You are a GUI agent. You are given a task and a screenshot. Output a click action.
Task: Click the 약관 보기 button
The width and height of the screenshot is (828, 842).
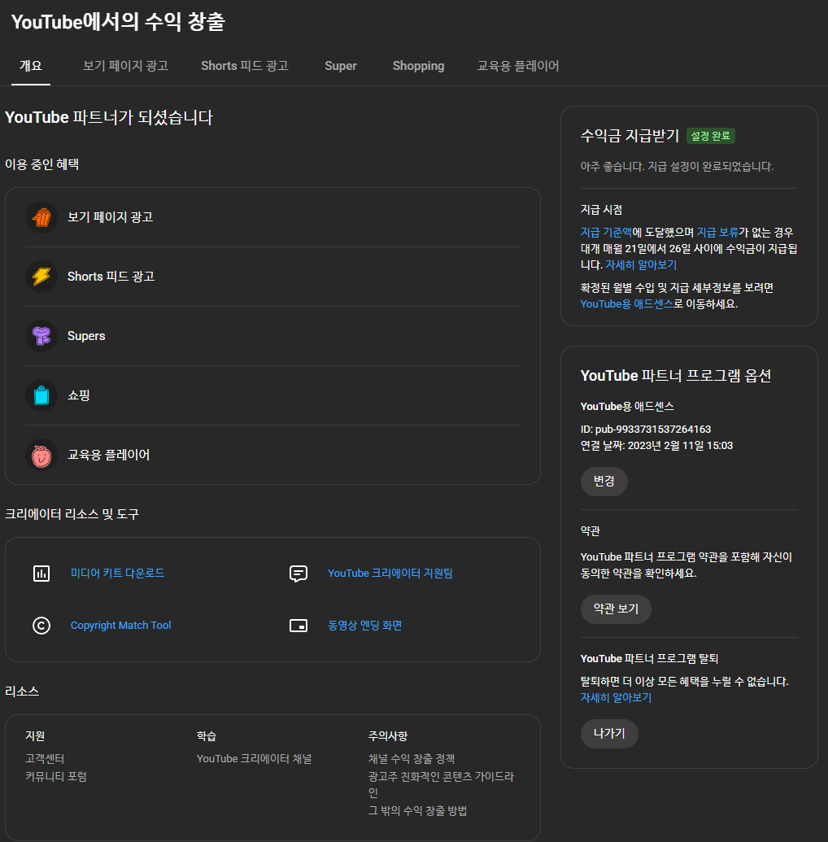point(616,609)
